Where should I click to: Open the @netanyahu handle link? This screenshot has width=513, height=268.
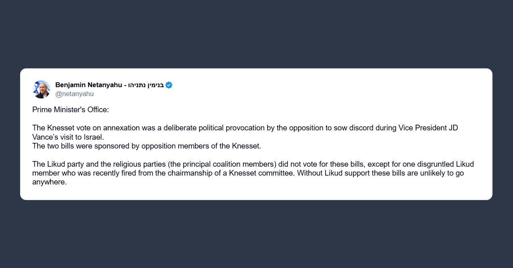coord(74,94)
